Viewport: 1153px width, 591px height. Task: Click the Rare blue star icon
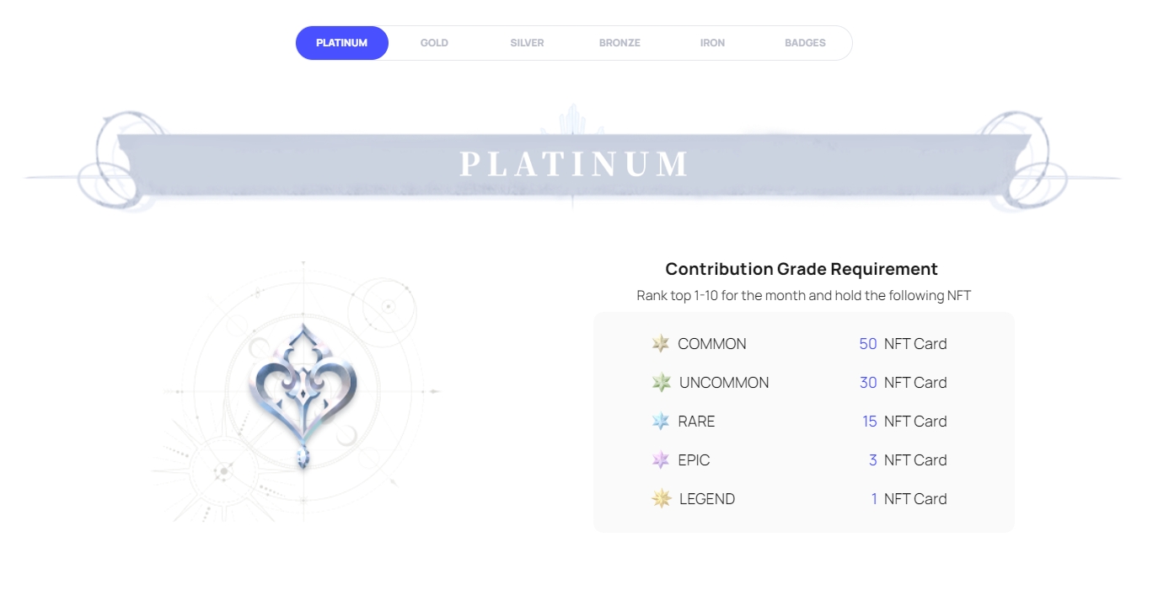[x=661, y=421]
